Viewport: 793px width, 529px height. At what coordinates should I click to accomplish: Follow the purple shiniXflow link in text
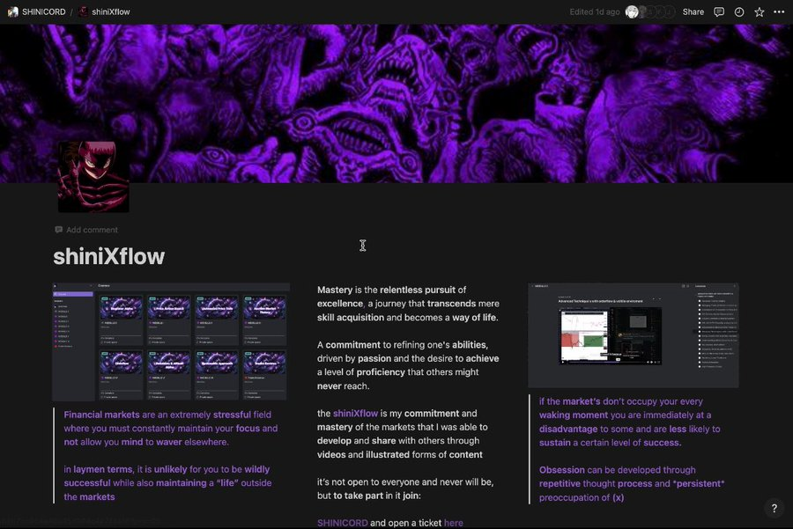pyautogui.click(x=355, y=414)
